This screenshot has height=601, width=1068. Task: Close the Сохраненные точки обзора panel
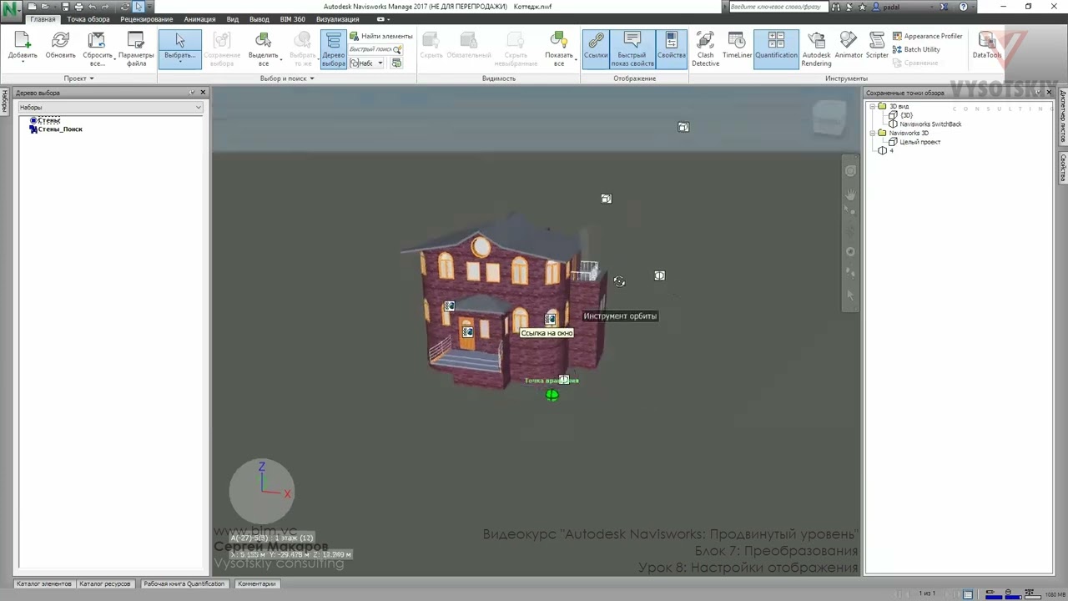[x=1049, y=93]
